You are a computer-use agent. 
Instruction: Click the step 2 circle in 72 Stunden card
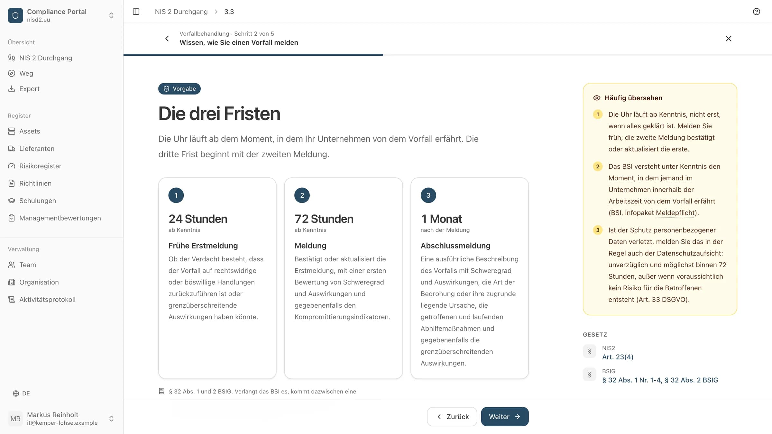point(302,195)
